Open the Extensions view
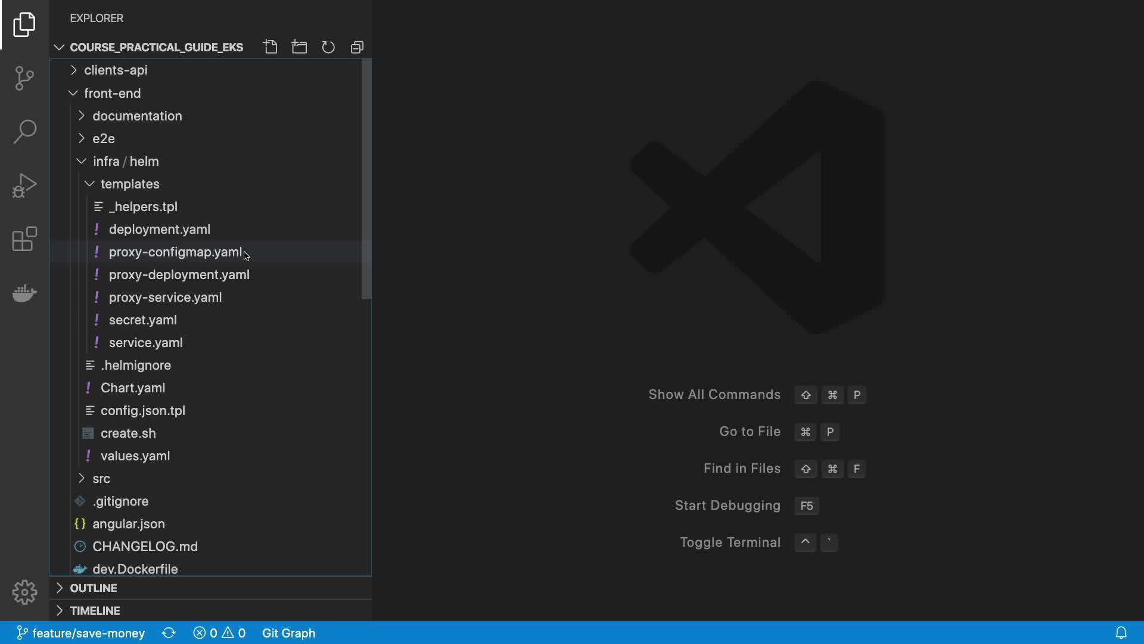Screen dimensions: 1144x644 click(x=24, y=239)
